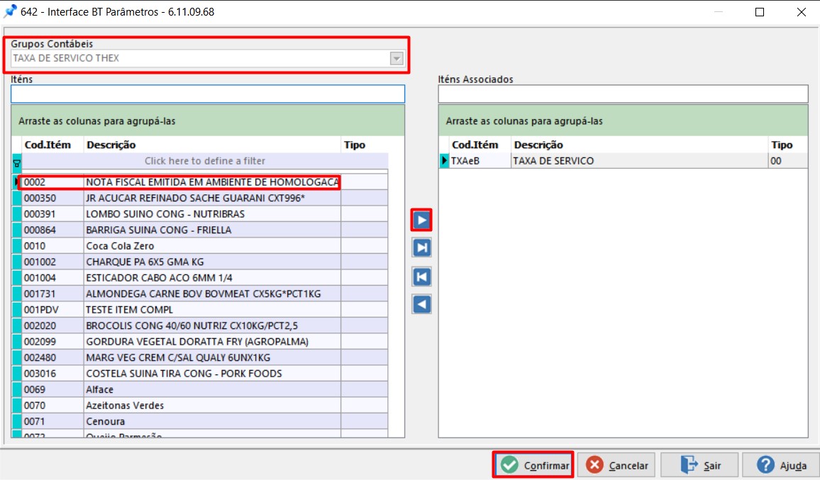Click the move selected item right arrow
Viewport: 820px width, 480px height.
(421, 220)
